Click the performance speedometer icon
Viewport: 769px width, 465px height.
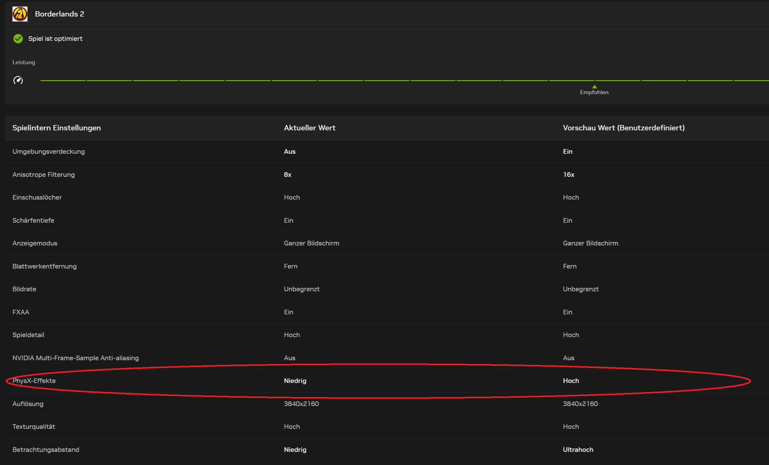(18, 80)
